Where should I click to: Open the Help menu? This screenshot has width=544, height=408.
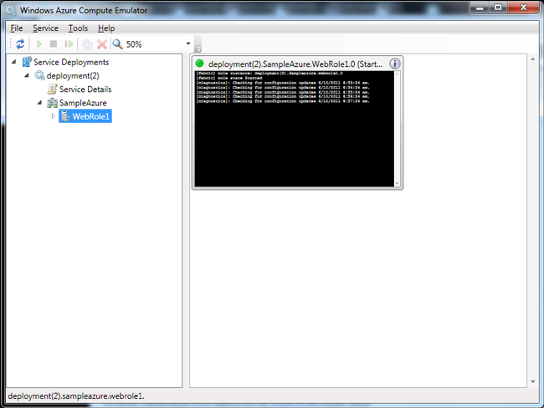click(x=106, y=28)
